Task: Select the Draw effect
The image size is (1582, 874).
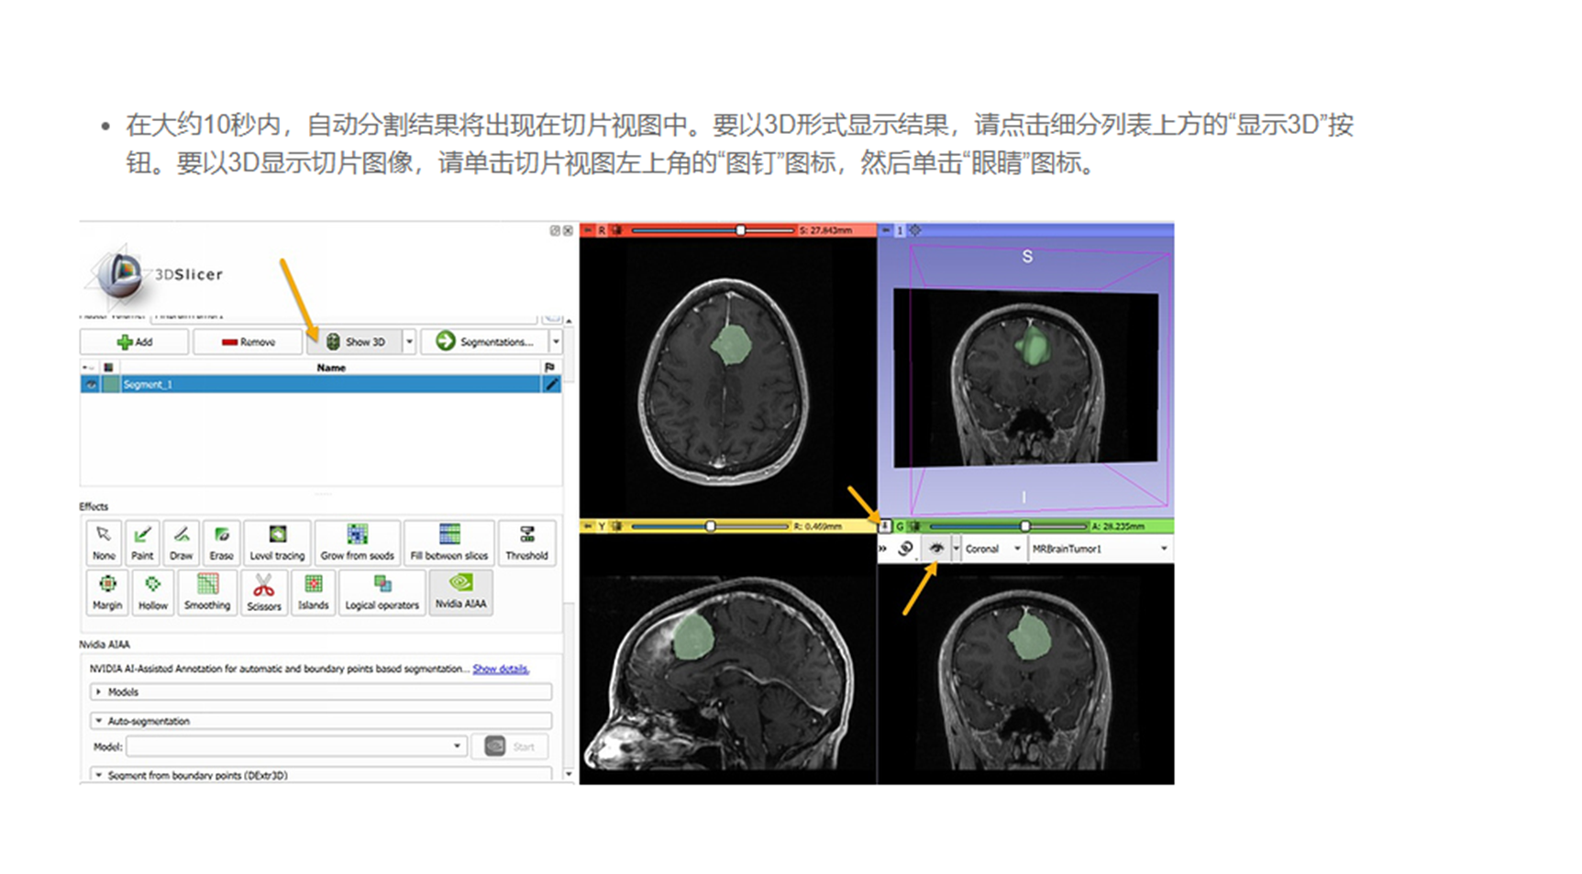Action: coord(182,543)
